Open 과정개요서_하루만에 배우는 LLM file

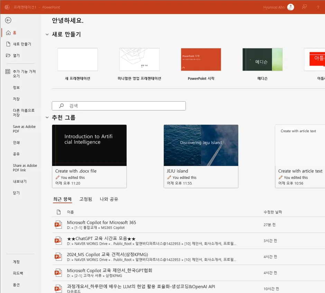click(x=141, y=286)
